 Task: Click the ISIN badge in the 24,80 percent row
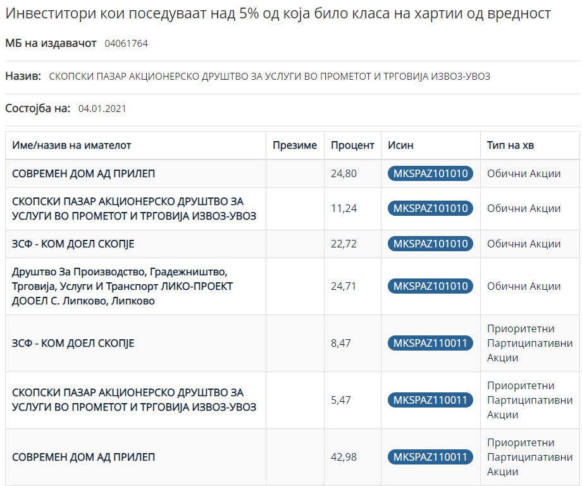(x=430, y=173)
